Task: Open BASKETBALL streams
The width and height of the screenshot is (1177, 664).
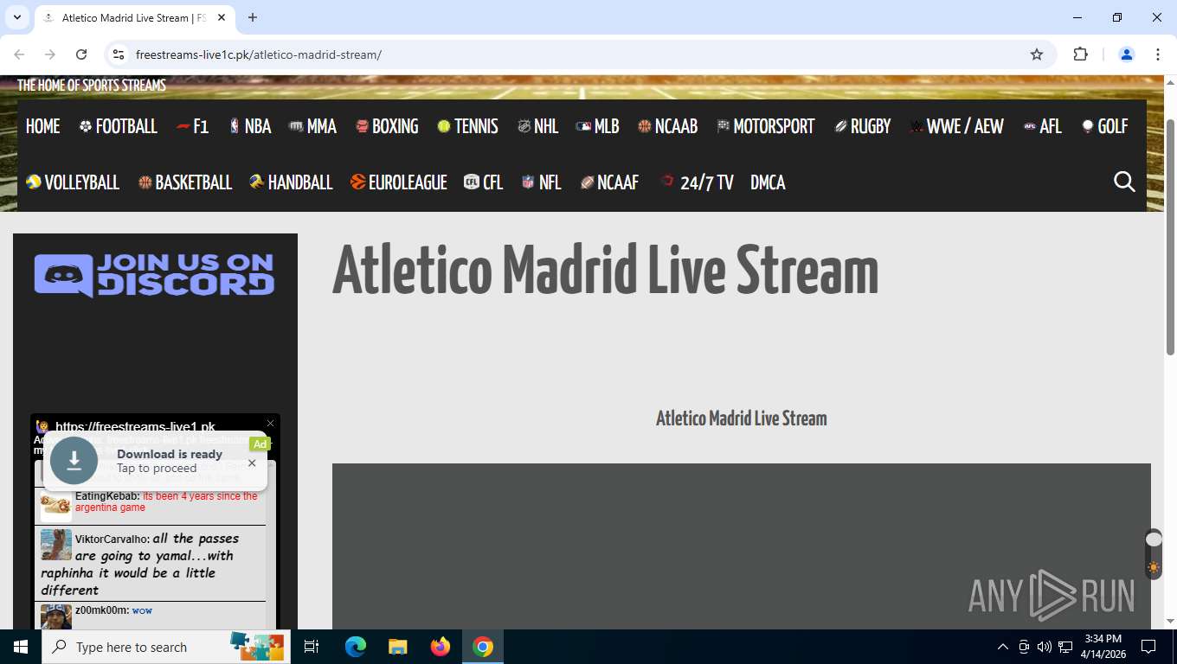Action: [x=185, y=182]
